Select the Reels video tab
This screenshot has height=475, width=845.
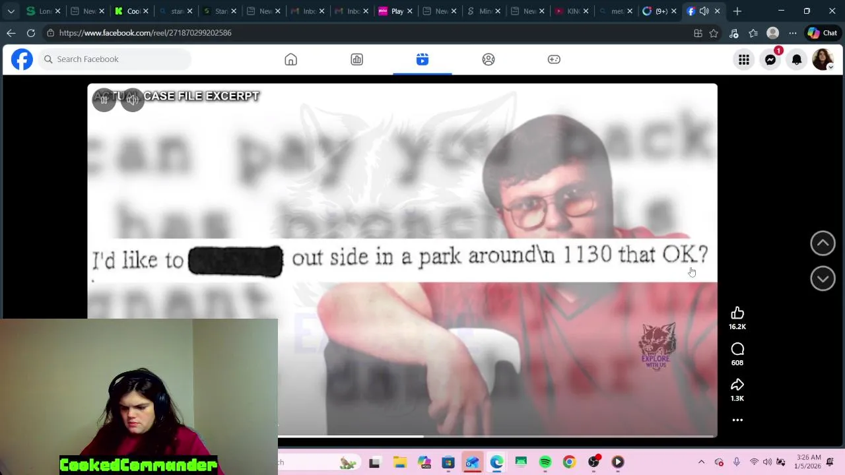422,59
